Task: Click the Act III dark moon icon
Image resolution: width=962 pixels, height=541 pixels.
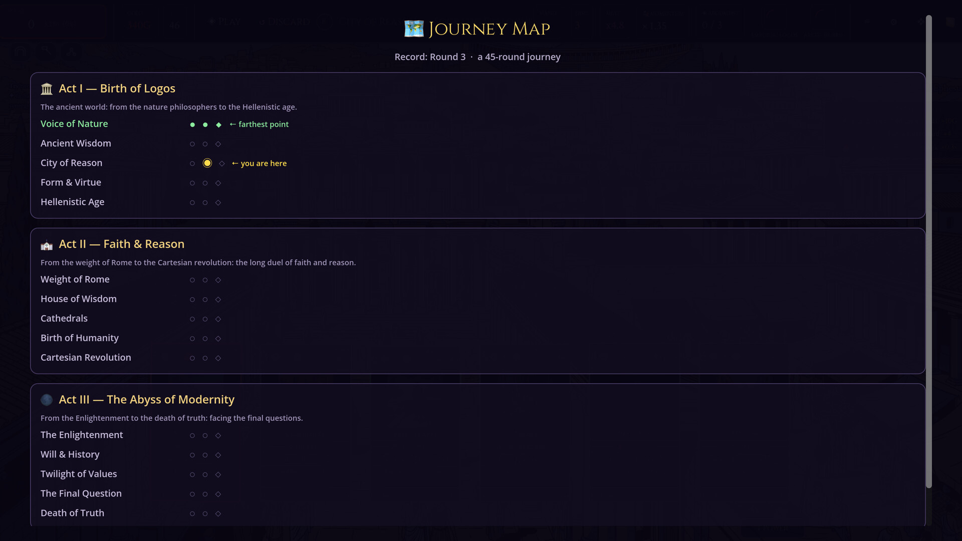Action: tap(47, 400)
